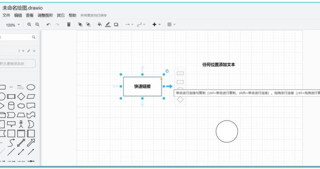
Task: Toggle shadow on the selected shape
Action: [x=116, y=24]
